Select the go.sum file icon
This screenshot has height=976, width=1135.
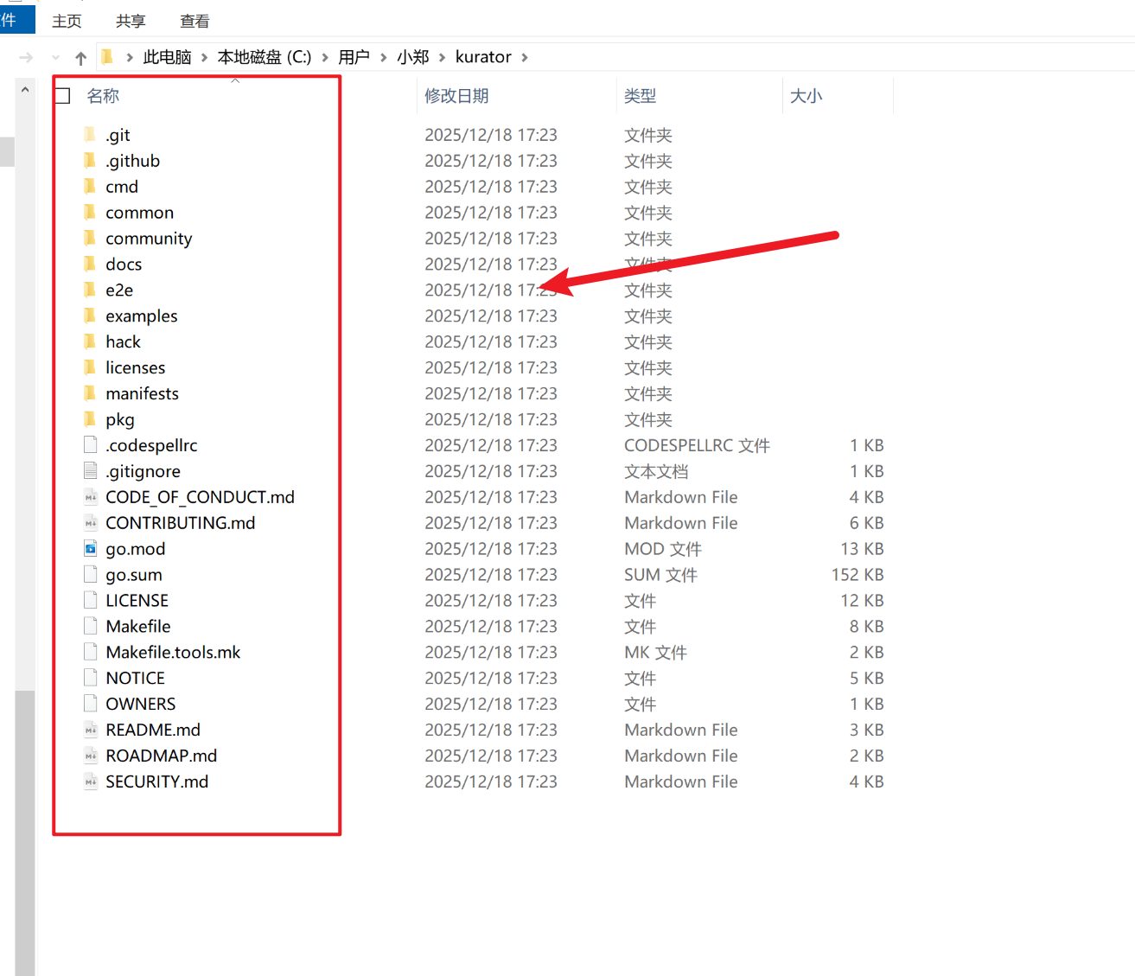[x=90, y=574]
